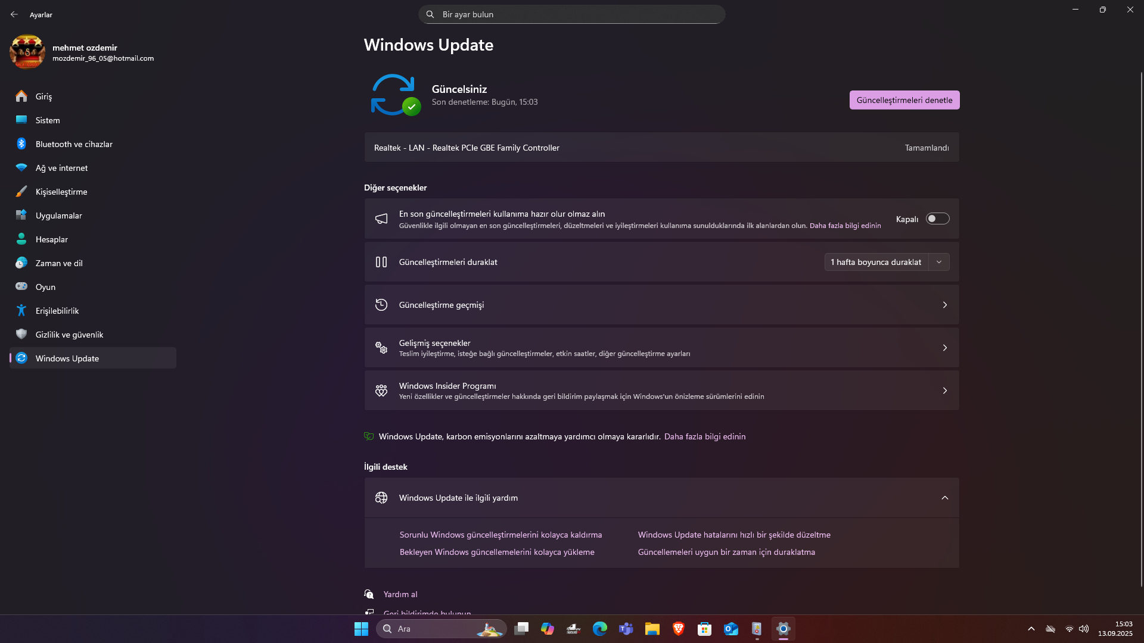Image resolution: width=1144 pixels, height=643 pixels.
Task: Open Gelişmiş seçenekler chevron
Action: (944, 348)
